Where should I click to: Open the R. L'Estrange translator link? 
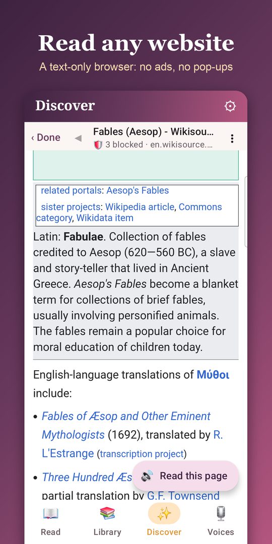(x=132, y=444)
